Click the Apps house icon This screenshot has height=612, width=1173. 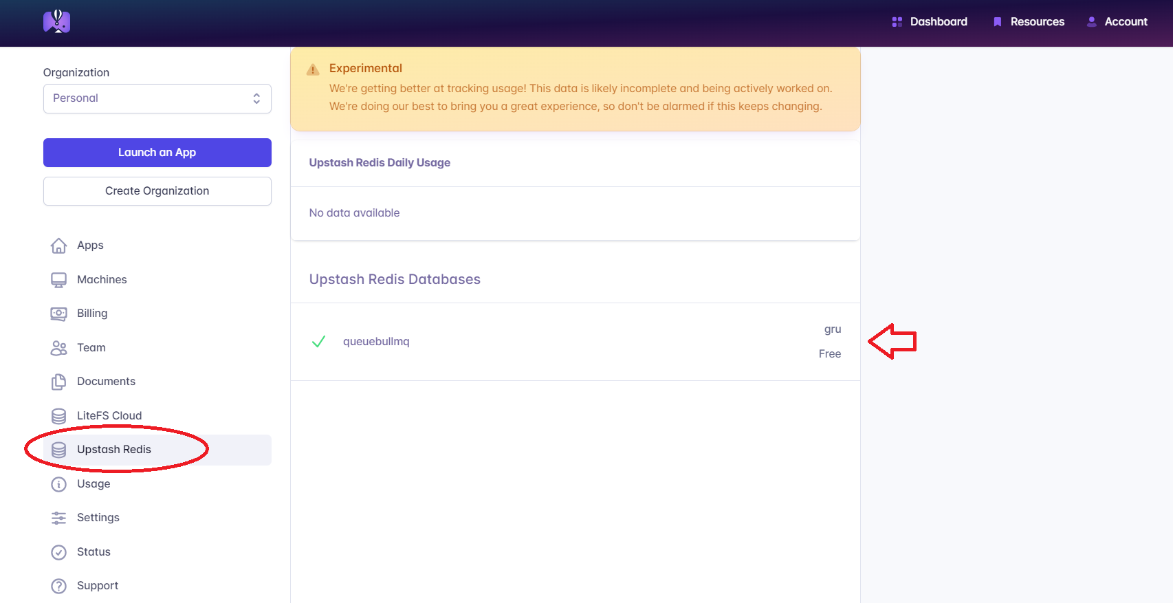(x=59, y=245)
